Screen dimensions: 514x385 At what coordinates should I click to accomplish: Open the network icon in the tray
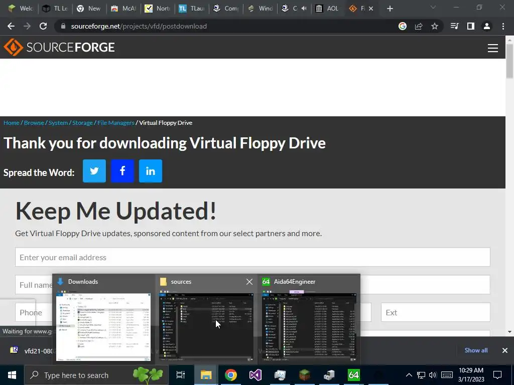pos(421,375)
